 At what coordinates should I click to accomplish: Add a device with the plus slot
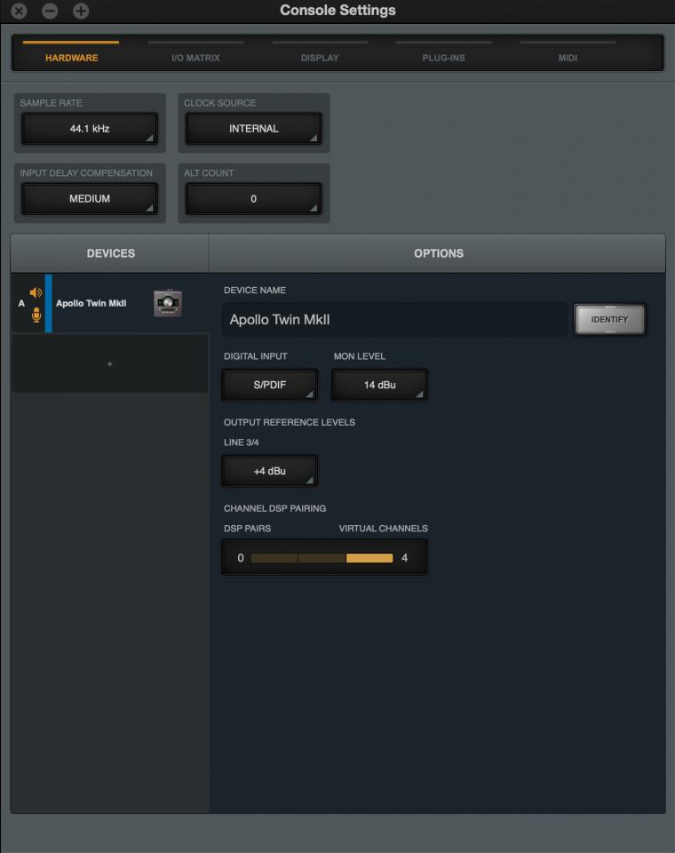pos(110,363)
